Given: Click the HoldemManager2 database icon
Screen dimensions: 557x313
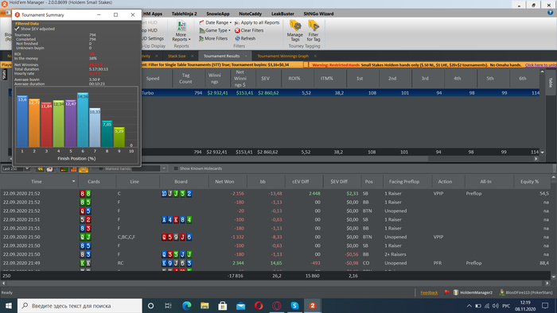Looking at the screenshot, I should click(456, 292).
